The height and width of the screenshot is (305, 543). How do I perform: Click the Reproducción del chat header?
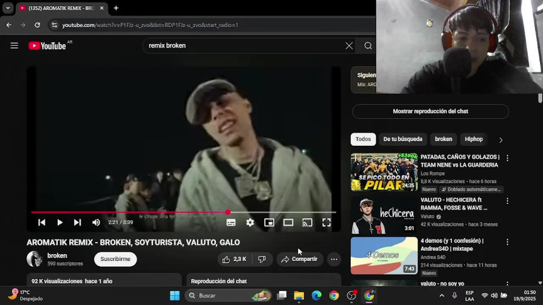pos(219,281)
